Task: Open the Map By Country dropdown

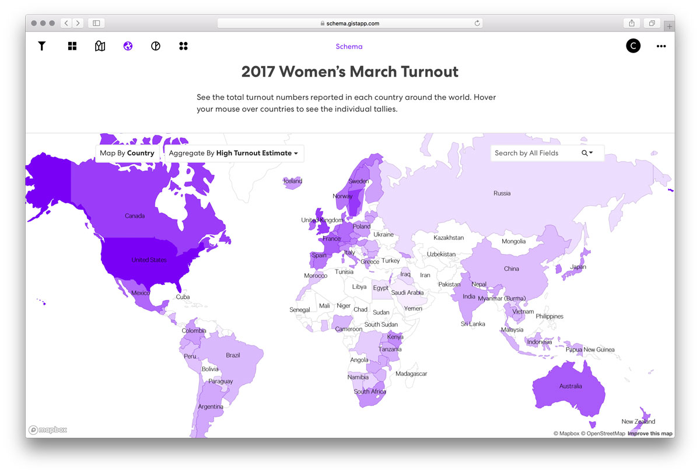Action: click(x=127, y=153)
